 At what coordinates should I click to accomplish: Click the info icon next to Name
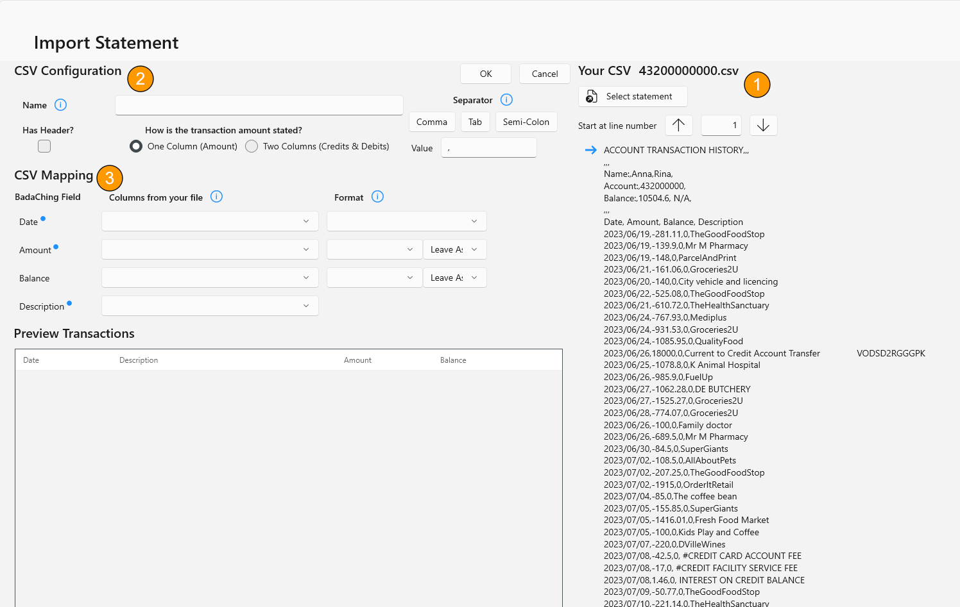(60, 105)
